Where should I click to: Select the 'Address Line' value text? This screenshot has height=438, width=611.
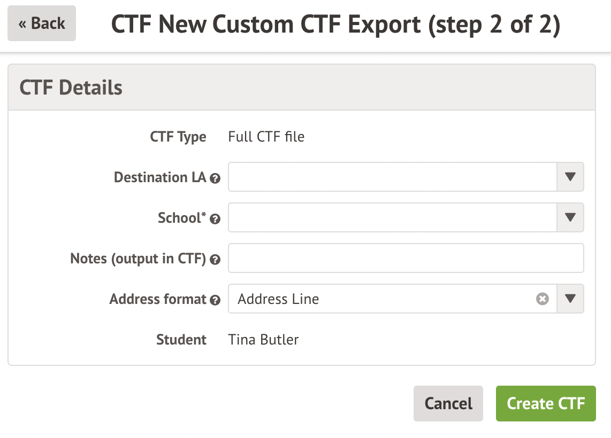click(x=278, y=299)
